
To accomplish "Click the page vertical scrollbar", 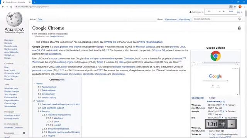I will pos(246,14).
